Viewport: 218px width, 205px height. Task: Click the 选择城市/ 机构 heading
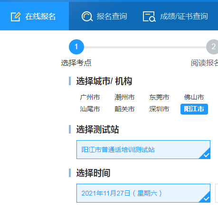point(104,81)
